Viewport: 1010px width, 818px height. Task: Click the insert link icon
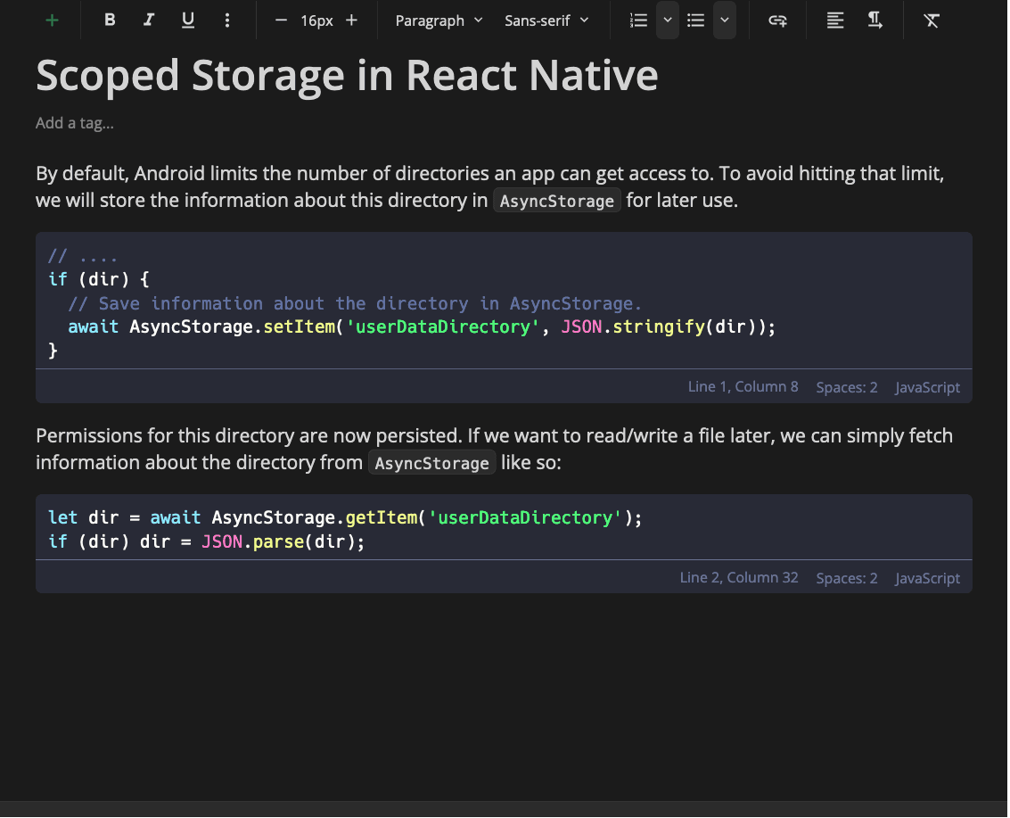point(778,20)
